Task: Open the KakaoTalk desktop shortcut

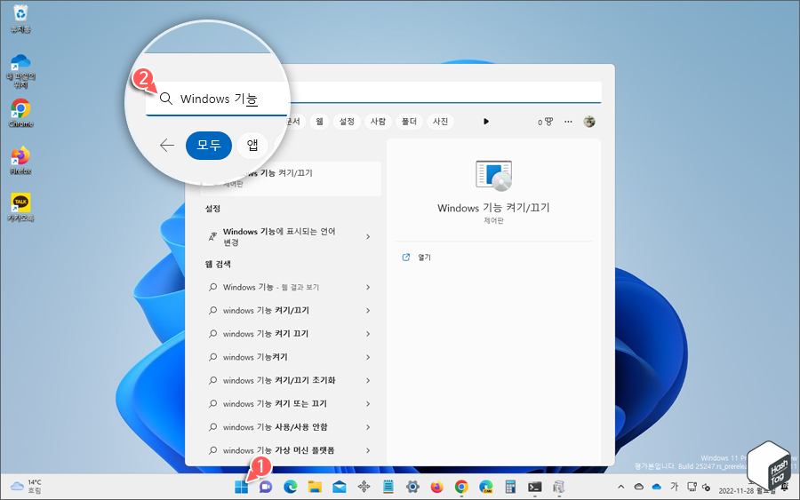Action: (20, 208)
